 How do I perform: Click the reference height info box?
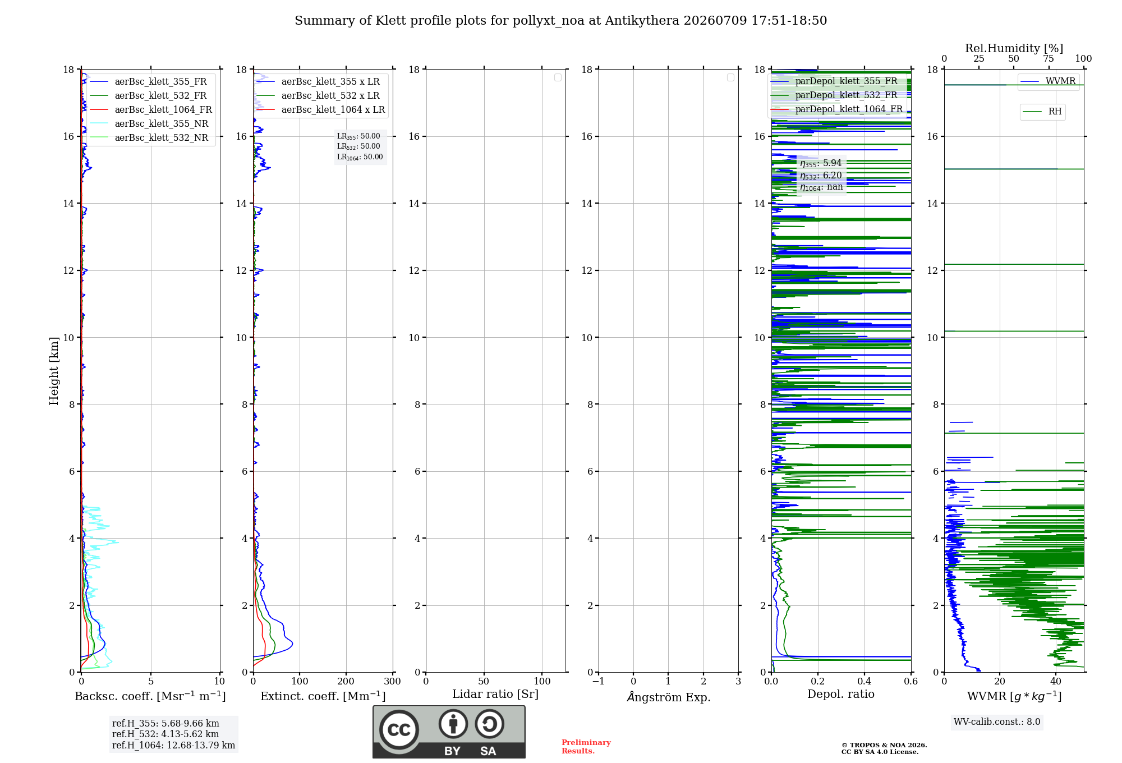pos(173,734)
